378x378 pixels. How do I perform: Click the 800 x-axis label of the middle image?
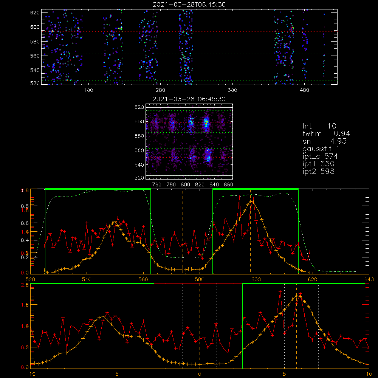[185, 185]
